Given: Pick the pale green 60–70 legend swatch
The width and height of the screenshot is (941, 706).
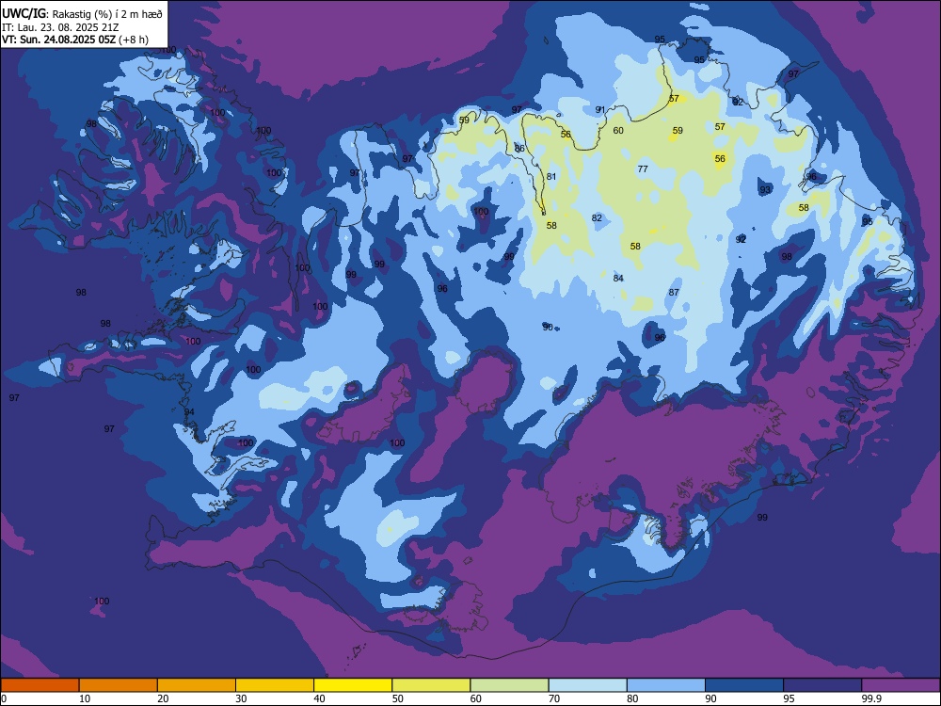Looking at the screenshot, I should click(x=509, y=685).
